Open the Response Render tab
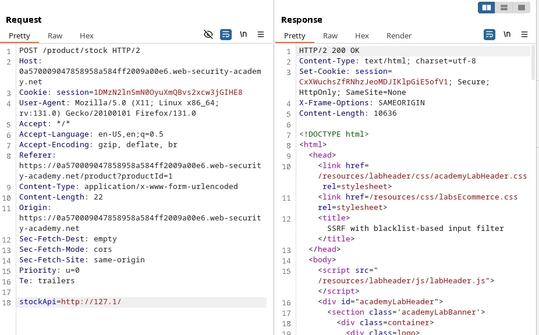Screen dimensions: 539x335 [x=399, y=35]
